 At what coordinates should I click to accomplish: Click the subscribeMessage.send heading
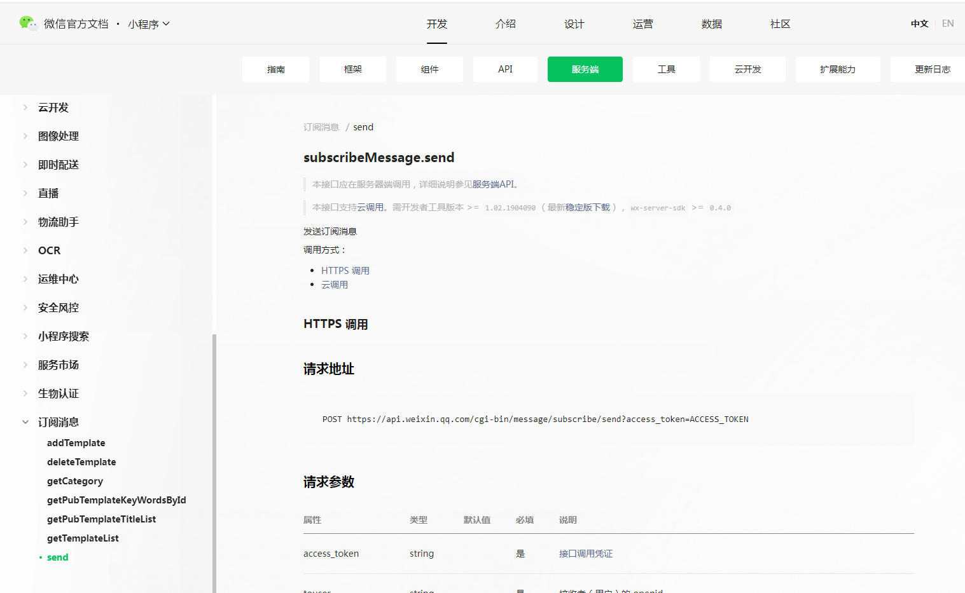pyautogui.click(x=379, y=158)
